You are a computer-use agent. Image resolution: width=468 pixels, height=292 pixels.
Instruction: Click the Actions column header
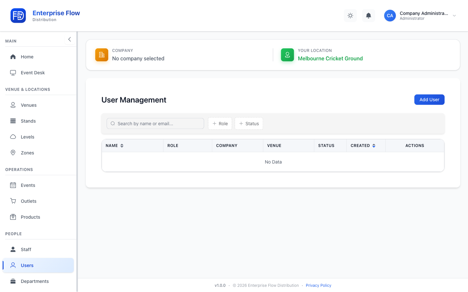pos(415,146)
